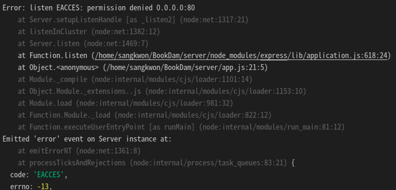Click the Object.Module._extensions..js line
This screenshot has width=396, height=190.
coord(162,91)
